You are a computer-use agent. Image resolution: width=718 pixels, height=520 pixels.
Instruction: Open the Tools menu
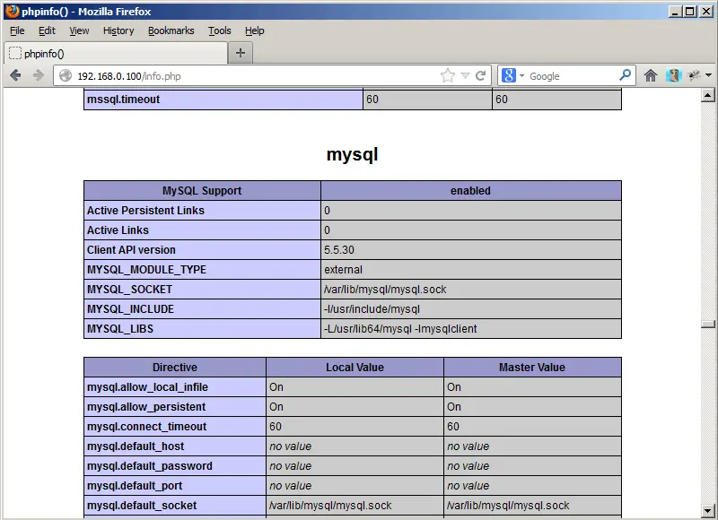click(x=220, y=30)
